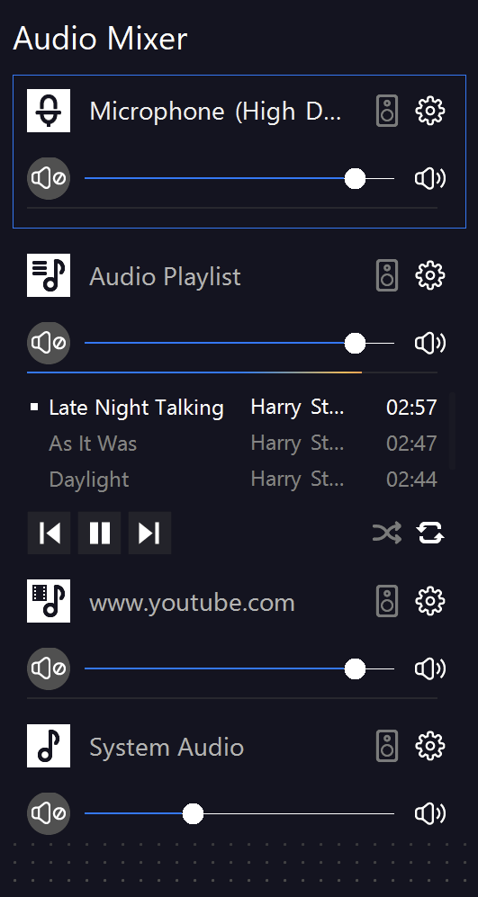
Task: Toggle repeat for the playlist
Action: (x=430, y=534)
